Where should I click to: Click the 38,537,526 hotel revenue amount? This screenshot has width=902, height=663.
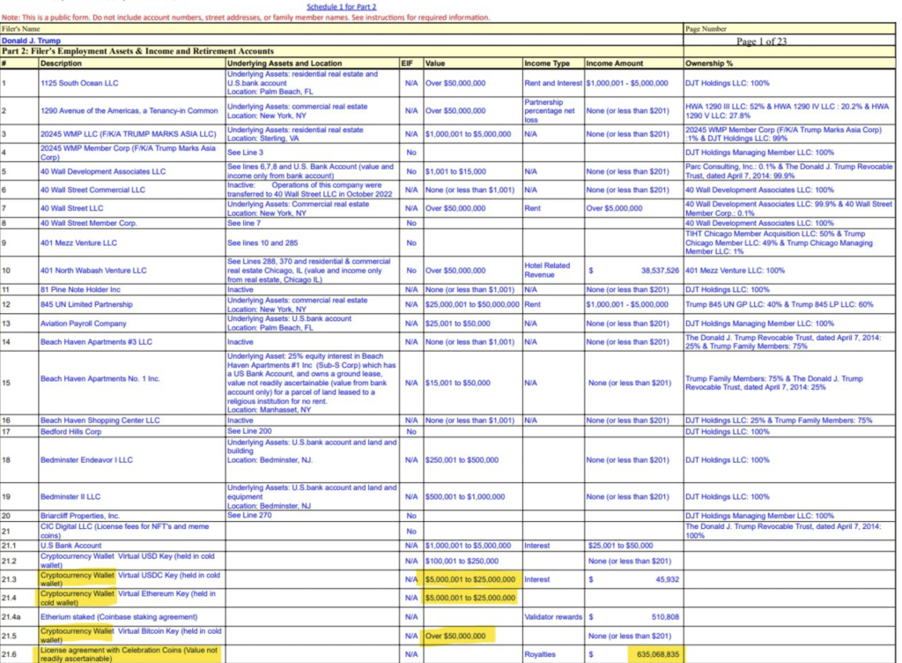click(x=660, y=271)
